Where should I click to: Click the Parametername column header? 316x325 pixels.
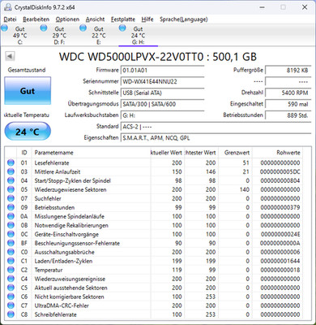coord(91,153)
